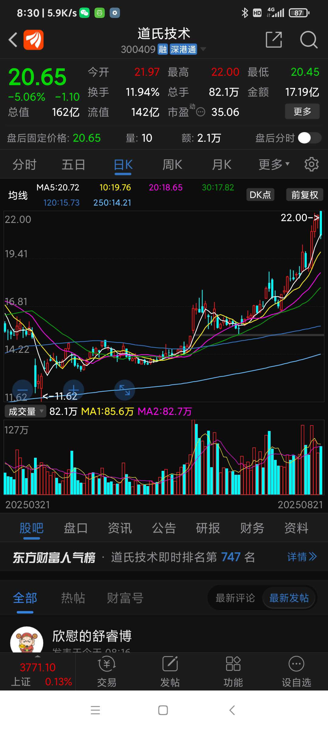Switch to the 周K chart tab

pos(172,165)
